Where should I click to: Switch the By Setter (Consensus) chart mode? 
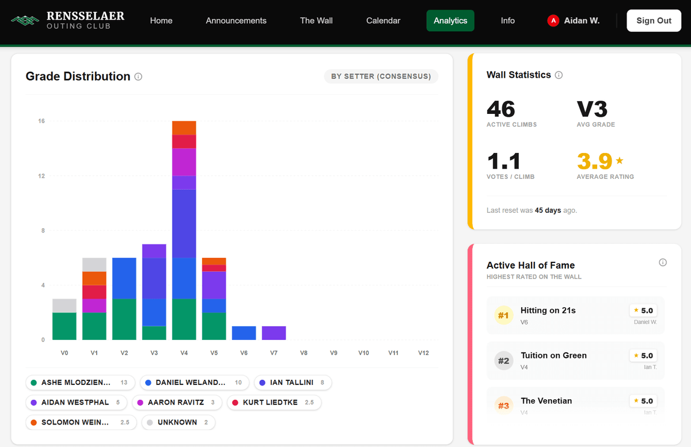point(381,77)
